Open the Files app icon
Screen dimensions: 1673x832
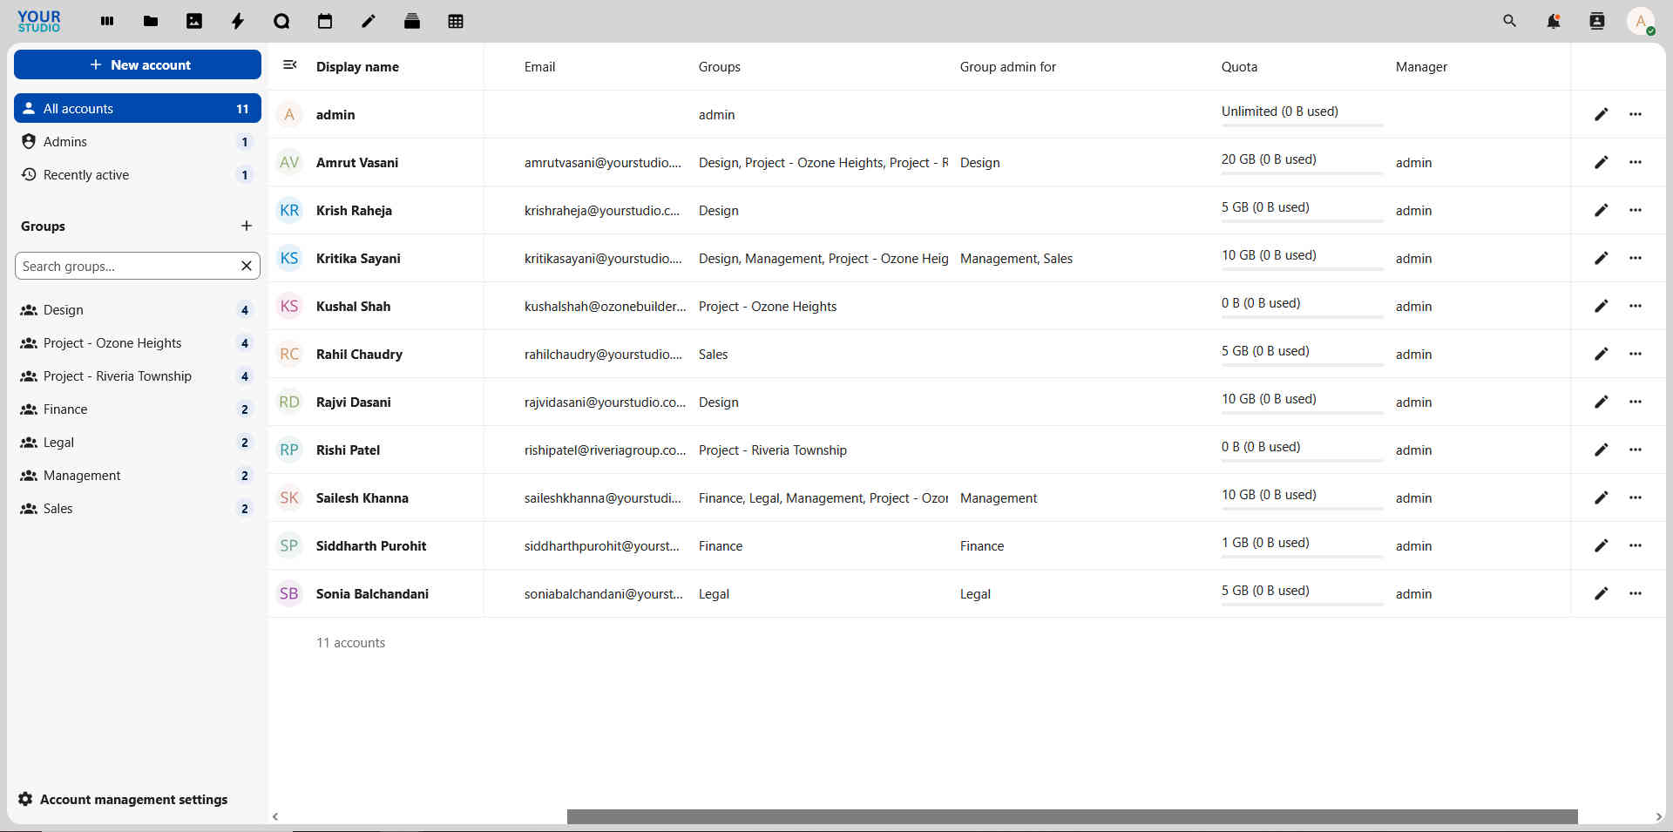pyautogui.click(x=151, y=21)
